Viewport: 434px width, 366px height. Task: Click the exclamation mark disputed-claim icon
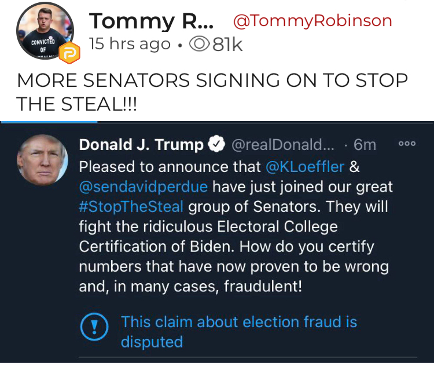pos(91,328)
